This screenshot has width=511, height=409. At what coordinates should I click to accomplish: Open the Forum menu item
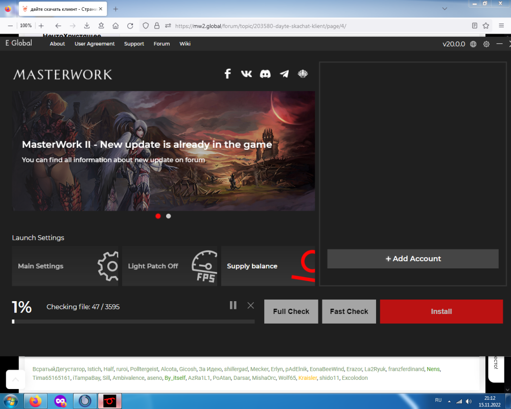(161, 44)
